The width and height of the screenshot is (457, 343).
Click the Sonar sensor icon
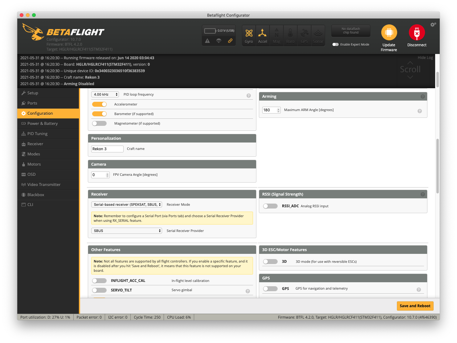click(x=318, y=35)
